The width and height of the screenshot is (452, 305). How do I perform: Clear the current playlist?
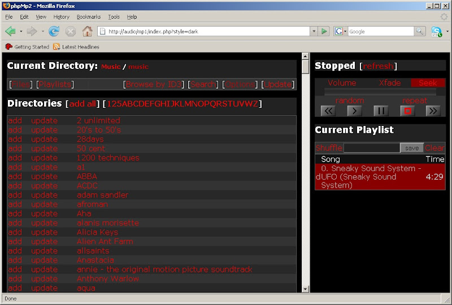434,148
